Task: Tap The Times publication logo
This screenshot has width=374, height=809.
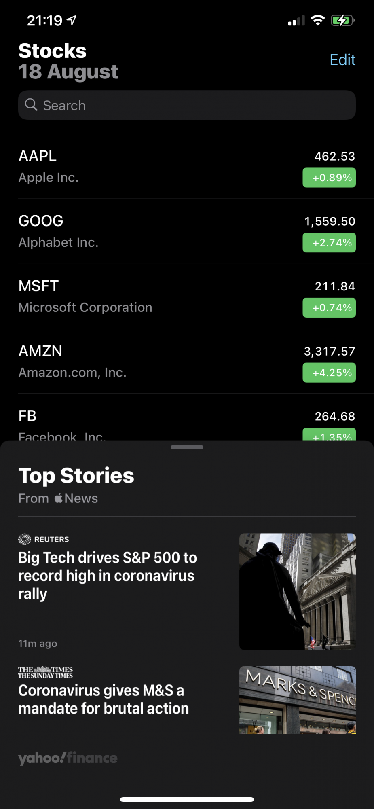Action: click(x=45, y=672)
